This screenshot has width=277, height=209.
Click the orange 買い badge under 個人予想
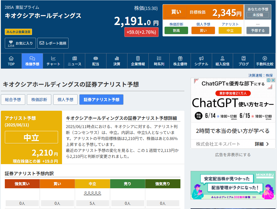[203, 30]
